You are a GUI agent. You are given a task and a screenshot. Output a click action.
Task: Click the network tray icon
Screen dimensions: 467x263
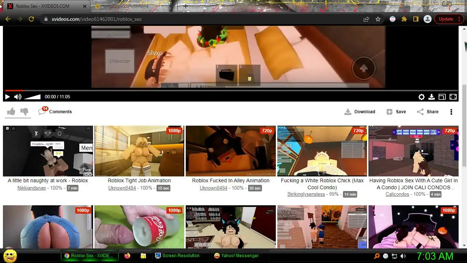tap(394, 256)
